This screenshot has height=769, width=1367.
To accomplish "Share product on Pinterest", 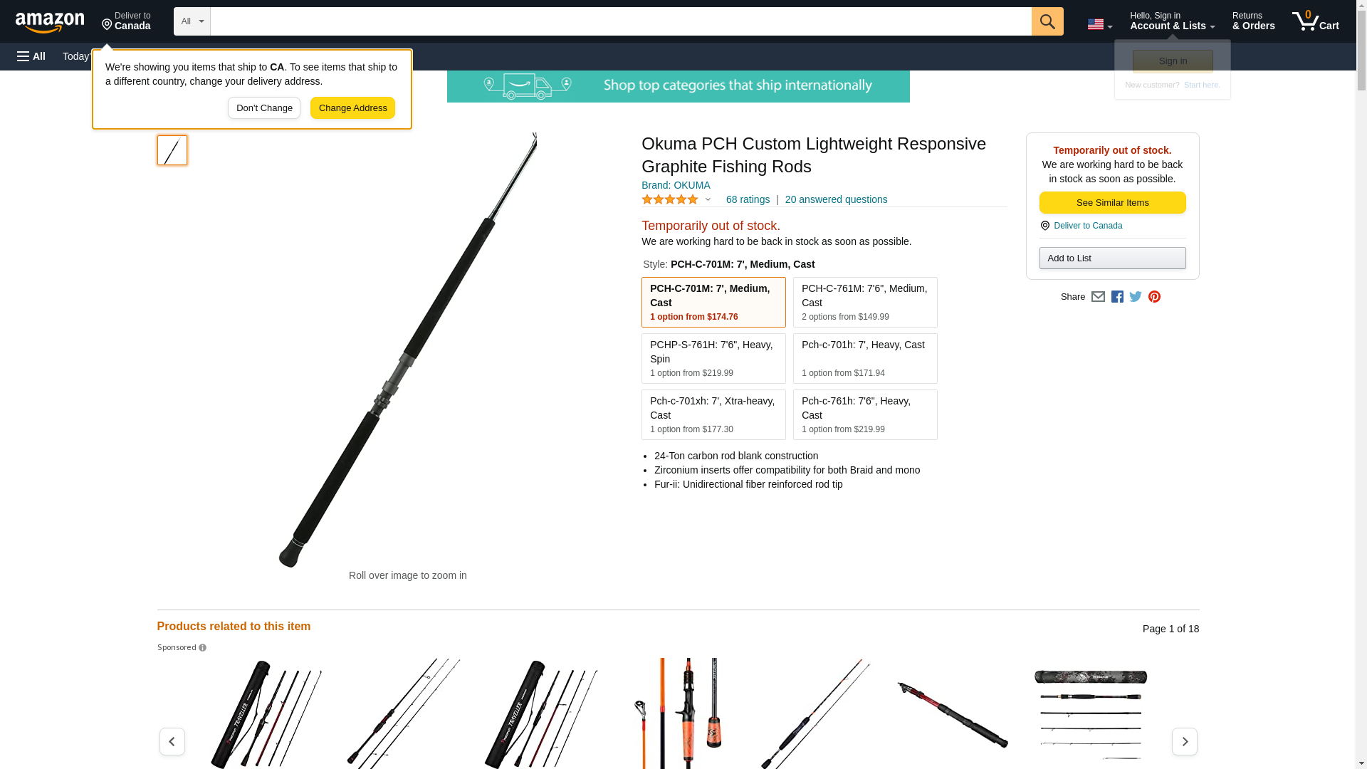I will coord(1154,297).
